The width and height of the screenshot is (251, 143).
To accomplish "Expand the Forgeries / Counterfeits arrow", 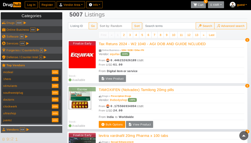I will pos(46,50).
